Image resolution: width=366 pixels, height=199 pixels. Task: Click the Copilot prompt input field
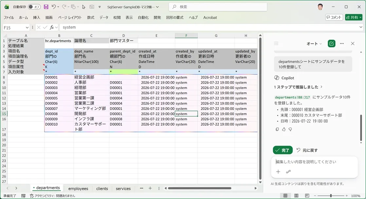coord(314,162)
